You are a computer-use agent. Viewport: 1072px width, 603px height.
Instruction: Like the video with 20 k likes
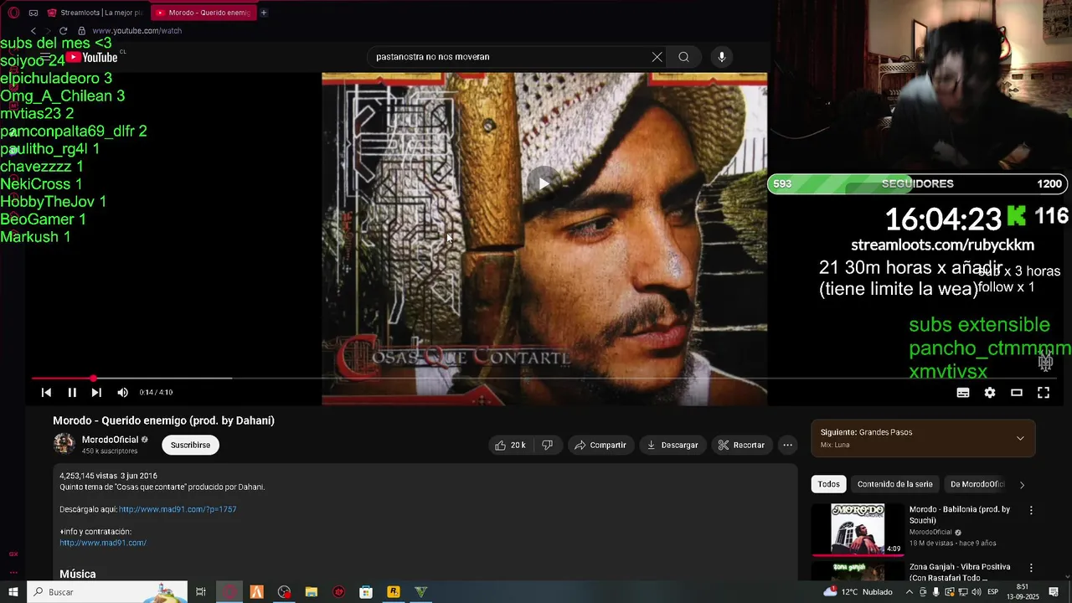point(510,445)
